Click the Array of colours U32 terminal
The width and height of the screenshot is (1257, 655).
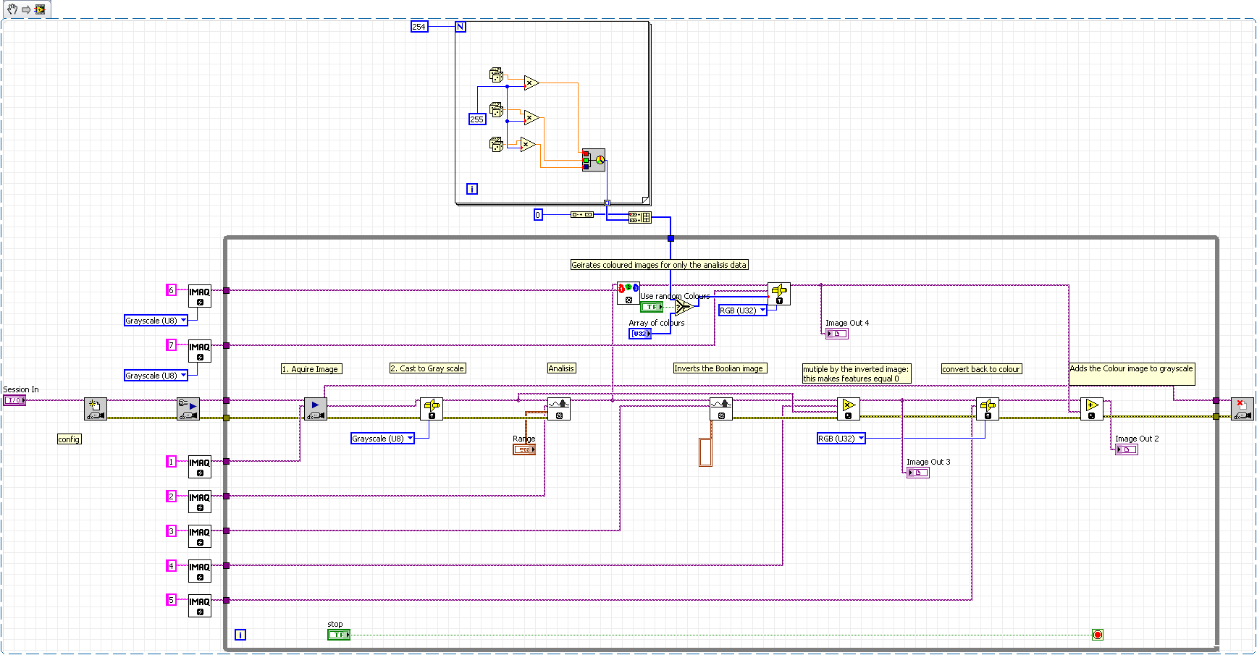coord(640,334)
